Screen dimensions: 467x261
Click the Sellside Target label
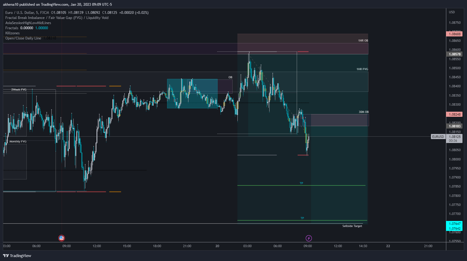(x=352, y=226)
